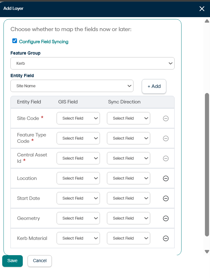Uncheck Configure Field Syncing checkbox
The height and width of the screenshot is (278, 210).
[15, 41]
